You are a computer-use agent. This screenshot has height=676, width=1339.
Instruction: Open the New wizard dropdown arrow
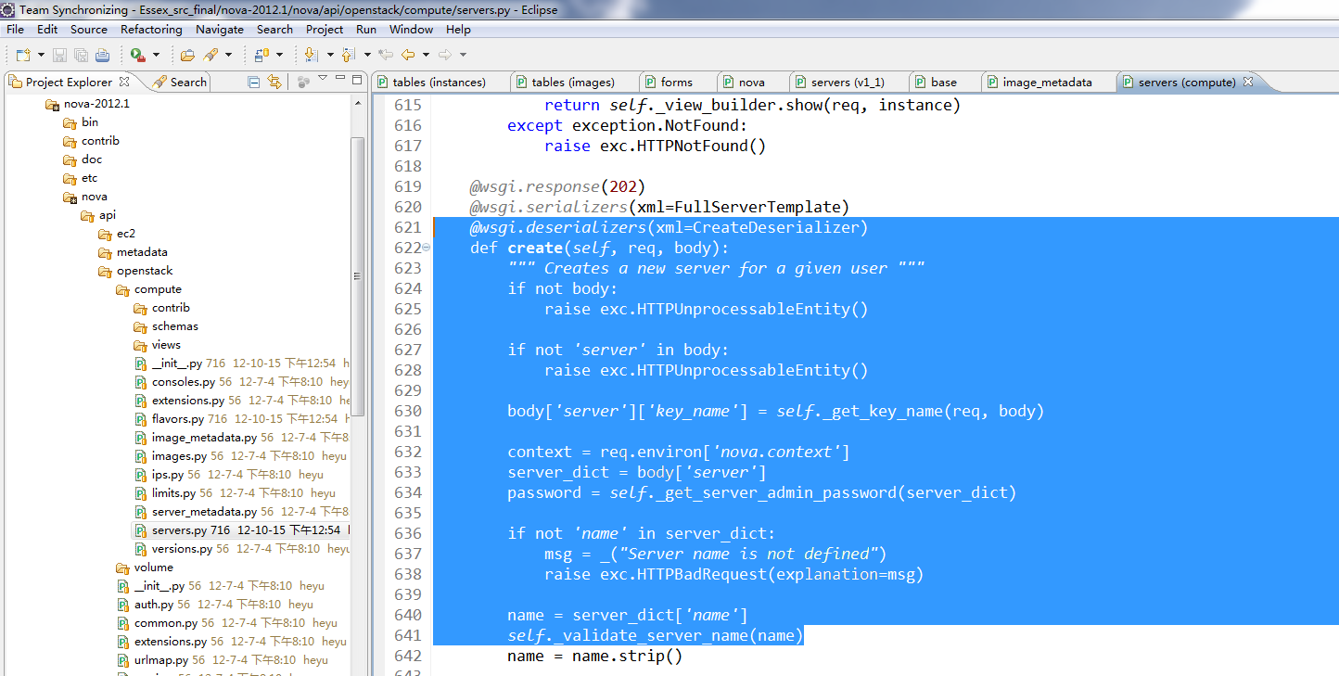39,56
